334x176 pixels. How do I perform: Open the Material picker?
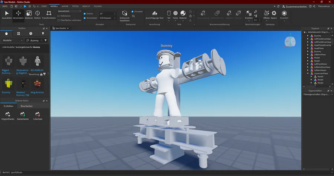pyautogui.click(x=183, y=15)
